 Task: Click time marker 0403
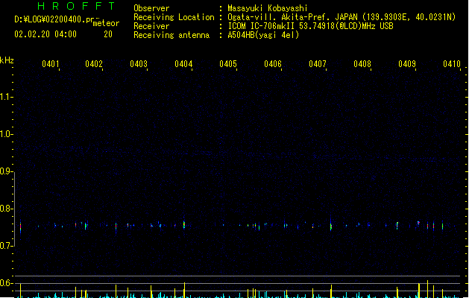[139, 64]
